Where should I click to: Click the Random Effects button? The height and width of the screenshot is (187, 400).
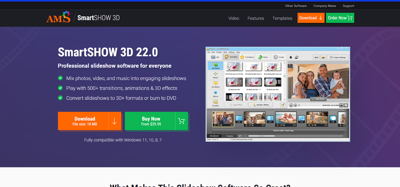point(260,105)
